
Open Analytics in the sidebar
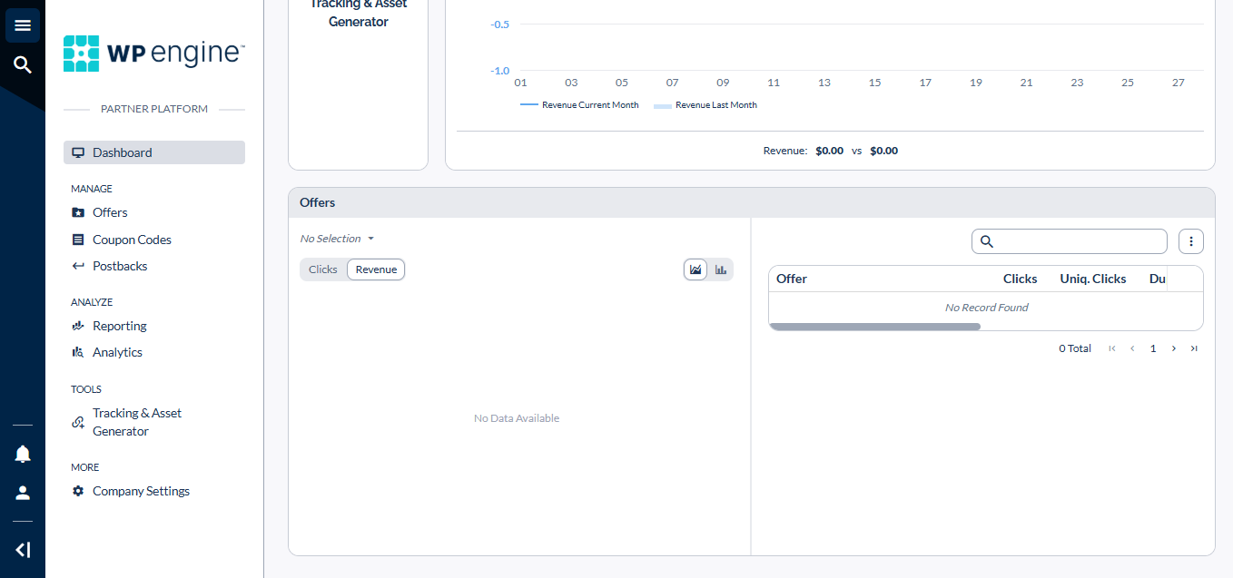[x=117, y=352]
